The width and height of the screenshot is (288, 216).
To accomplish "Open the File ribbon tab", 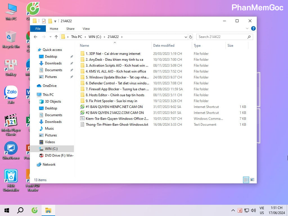I will click(38, 29).
